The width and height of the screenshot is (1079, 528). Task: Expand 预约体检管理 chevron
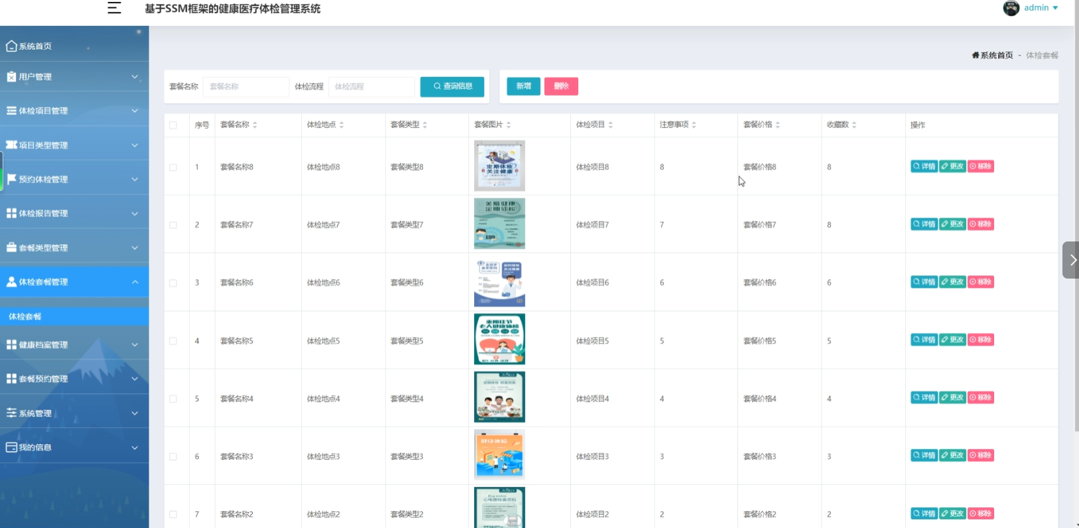click(x=135, y=179)
